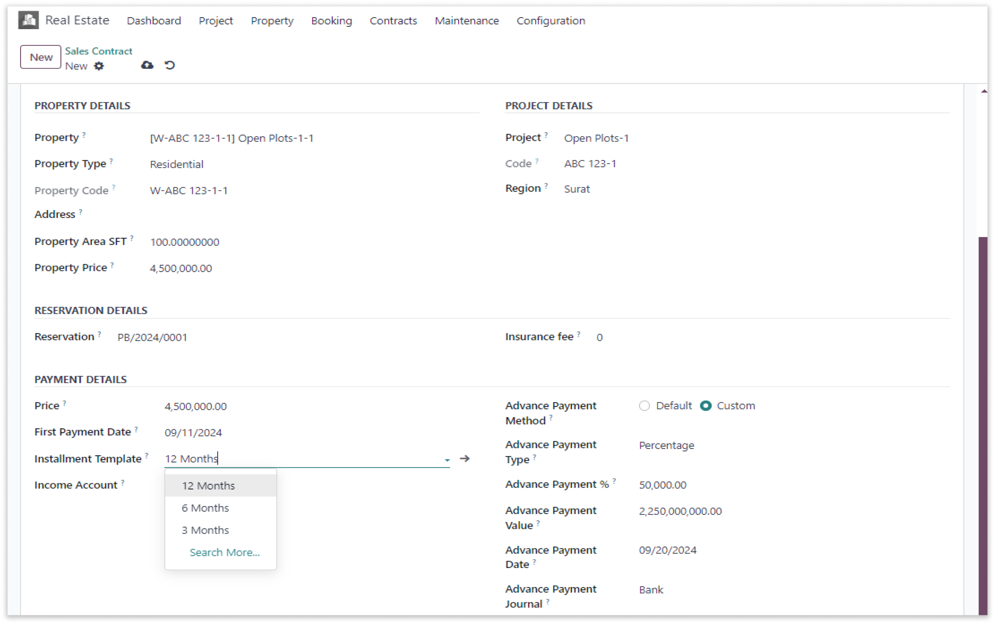Screen dimensions: 994x623
Task: Open the Contracts menu
Action: 393,21
